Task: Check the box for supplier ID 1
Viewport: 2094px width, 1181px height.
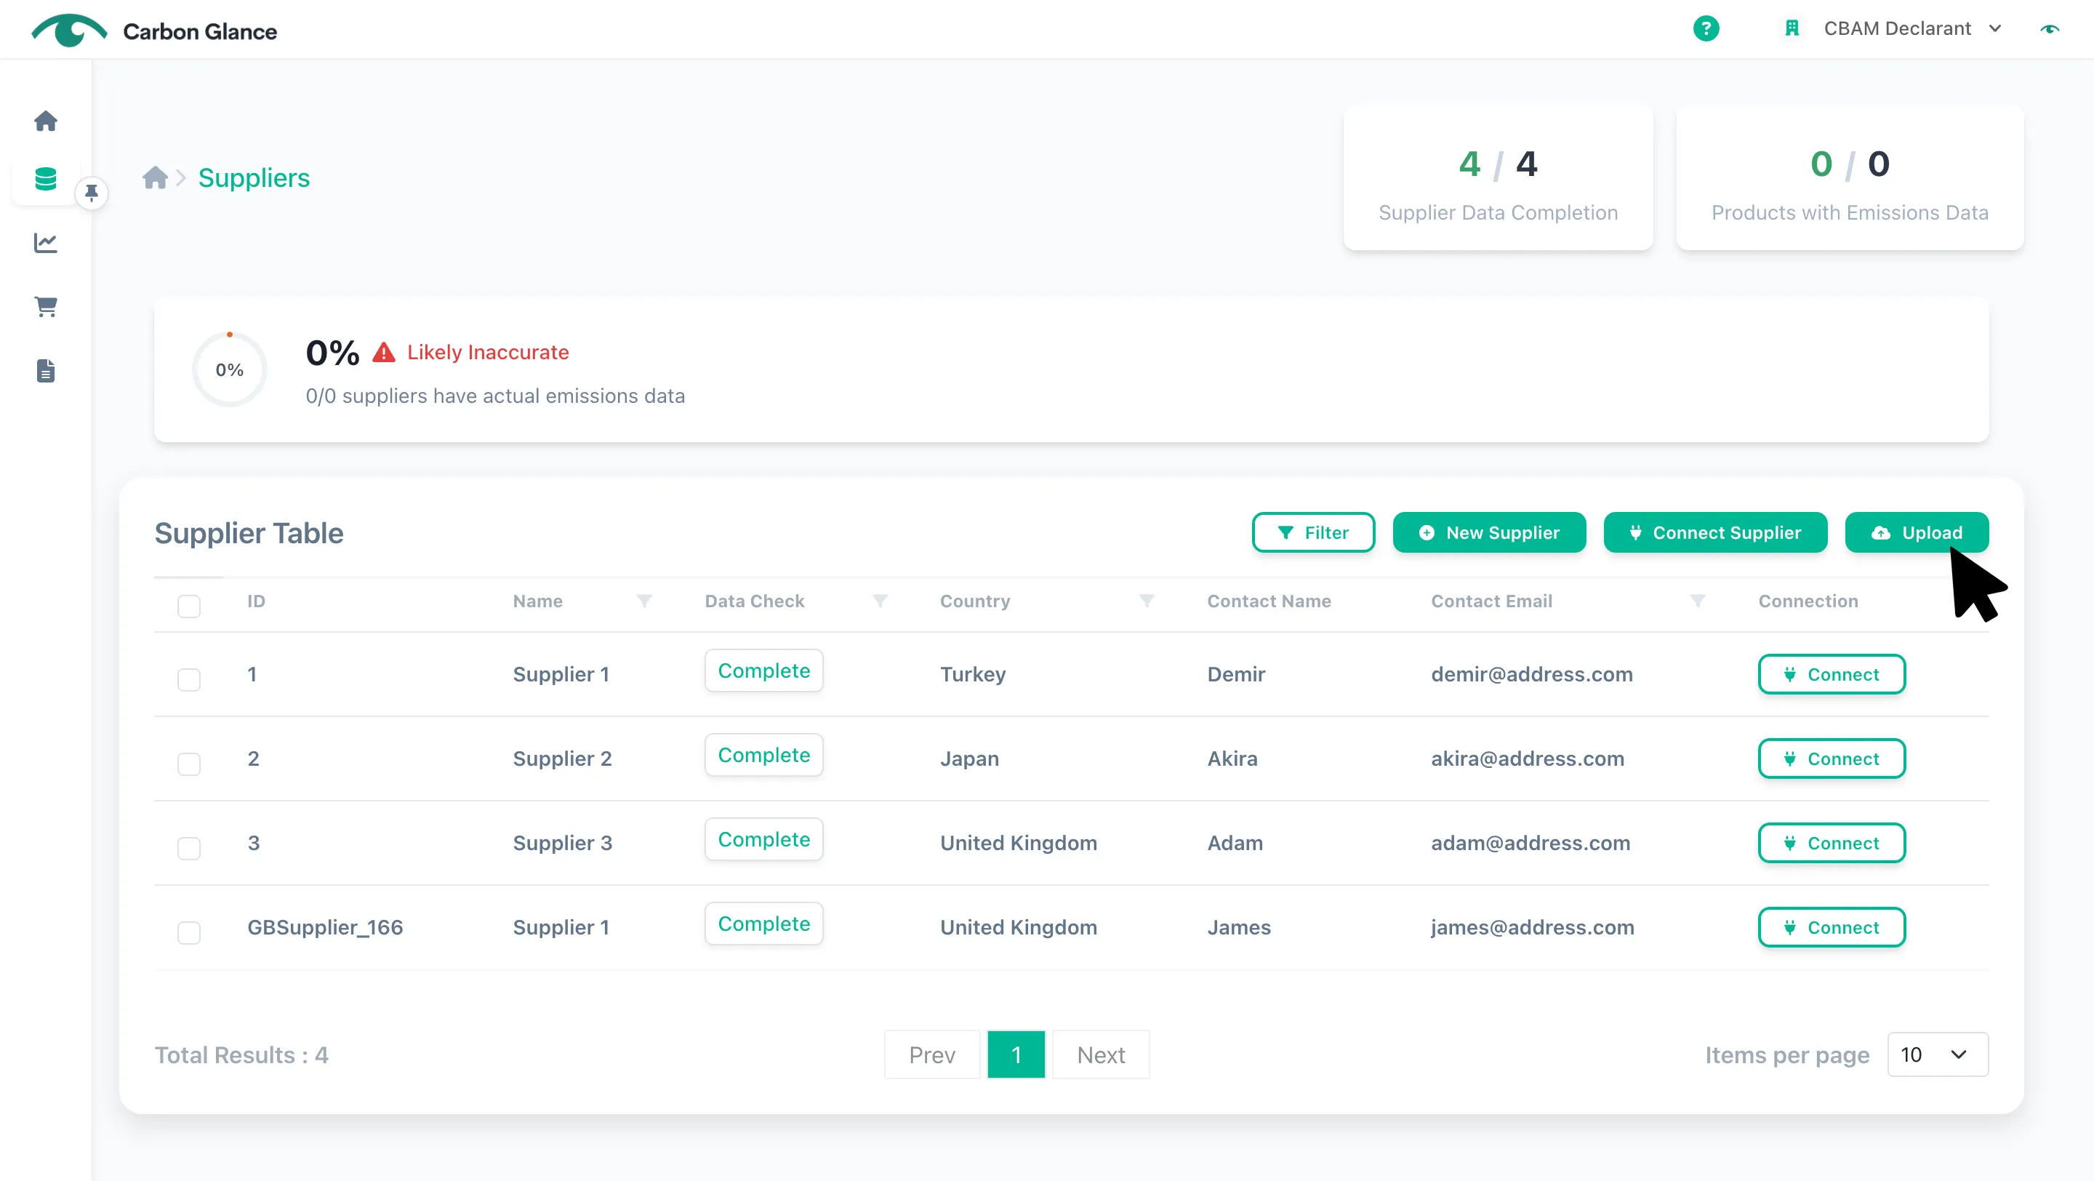Action: coord(188,679)
